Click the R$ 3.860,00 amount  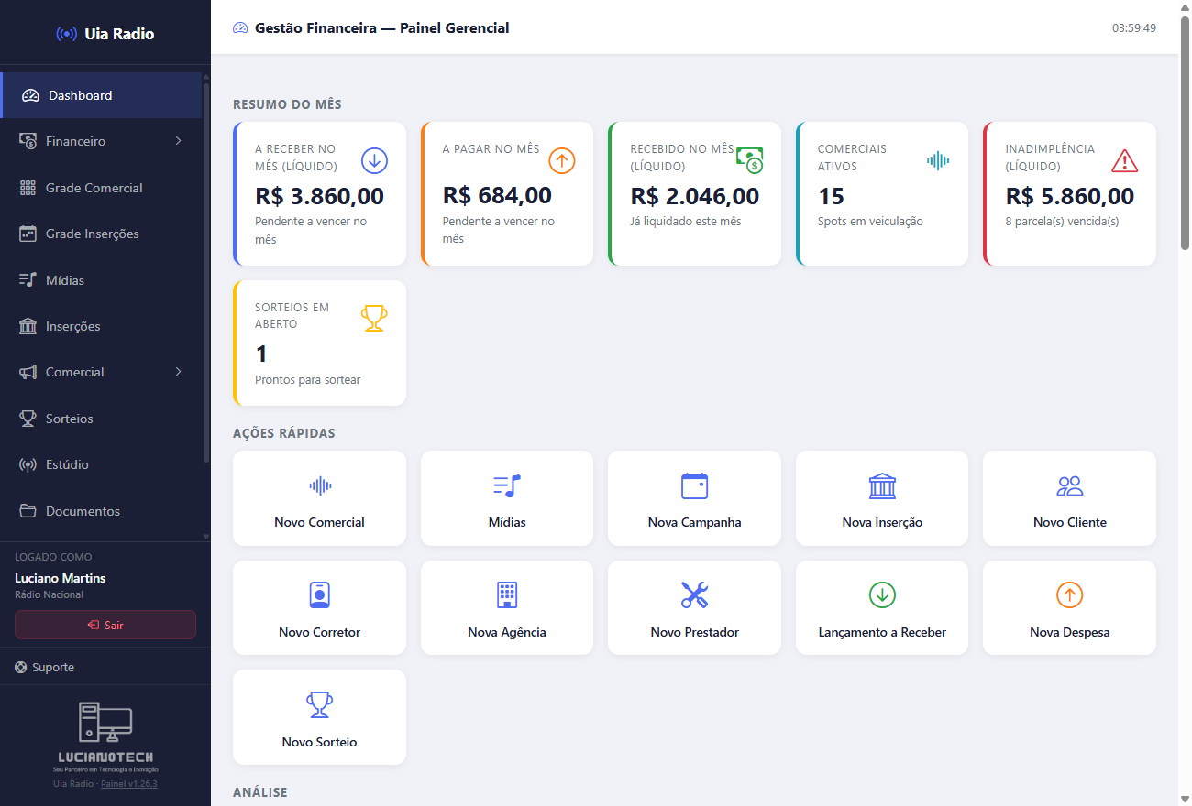point(320,196)
